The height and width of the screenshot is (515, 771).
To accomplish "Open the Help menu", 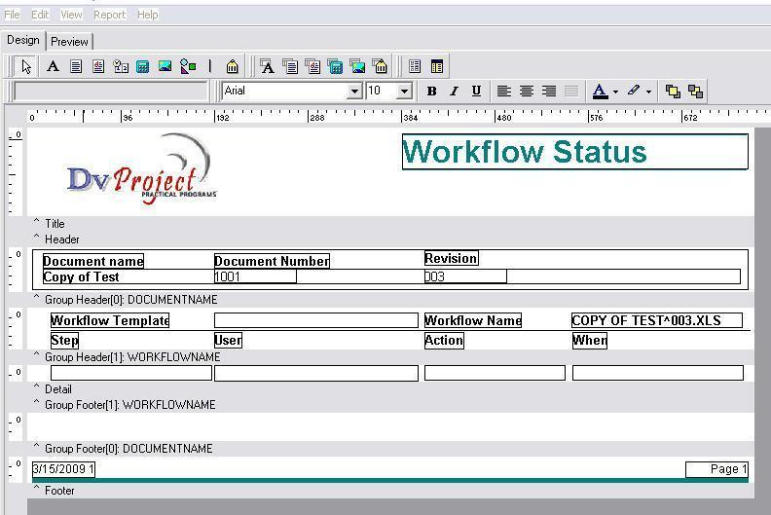I will [x=148, y=15].
